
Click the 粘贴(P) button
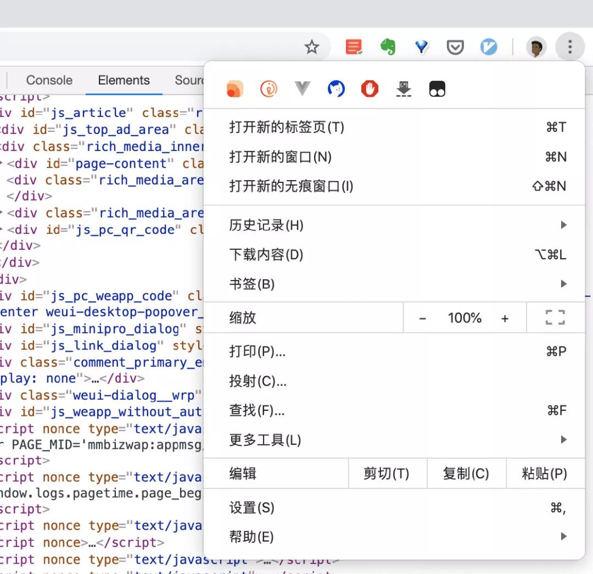[545, 473]
